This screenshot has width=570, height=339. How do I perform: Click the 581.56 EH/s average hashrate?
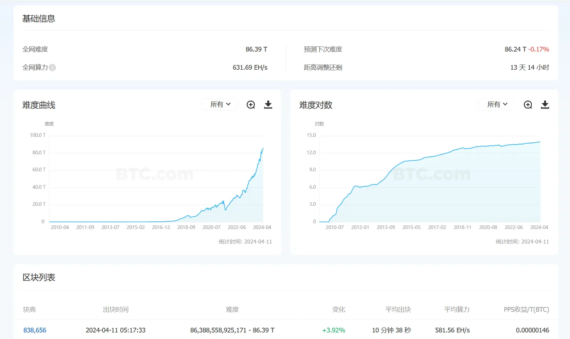point(452,330)
